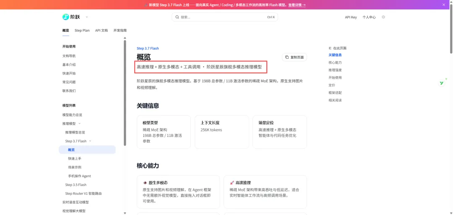Click the sidebar scroll-down arrow

[125, 213]
